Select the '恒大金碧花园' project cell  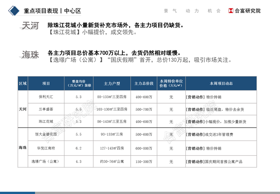46,134
